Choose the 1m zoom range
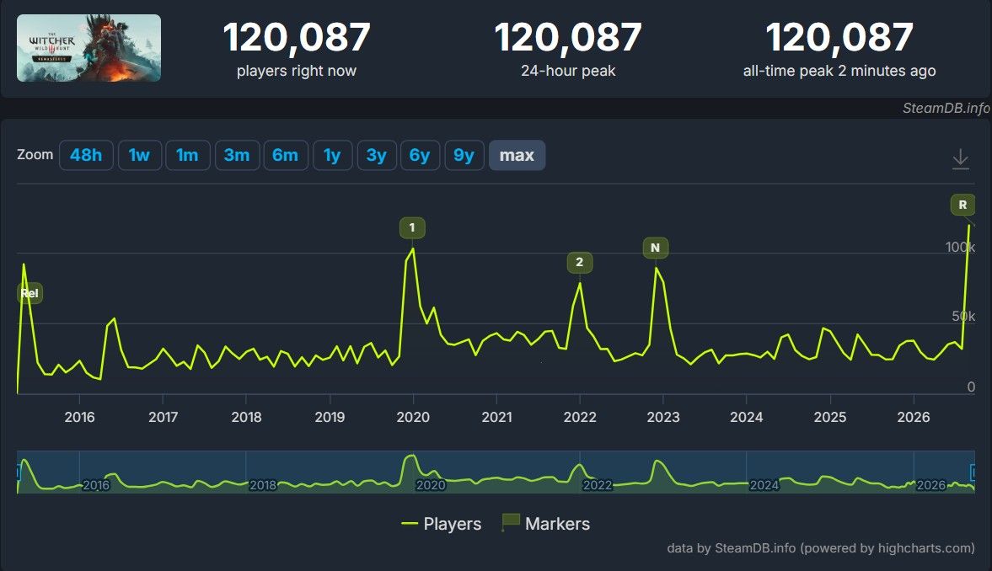 (187, 155)
